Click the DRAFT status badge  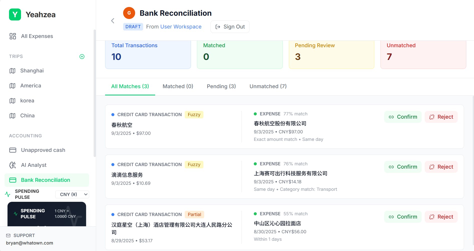pyautogui.click(x=133, y=27)
